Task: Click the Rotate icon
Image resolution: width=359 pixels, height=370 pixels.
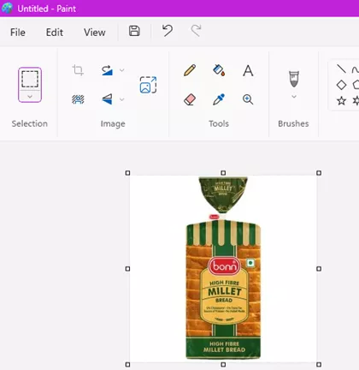Action: (x=107, y=70)
